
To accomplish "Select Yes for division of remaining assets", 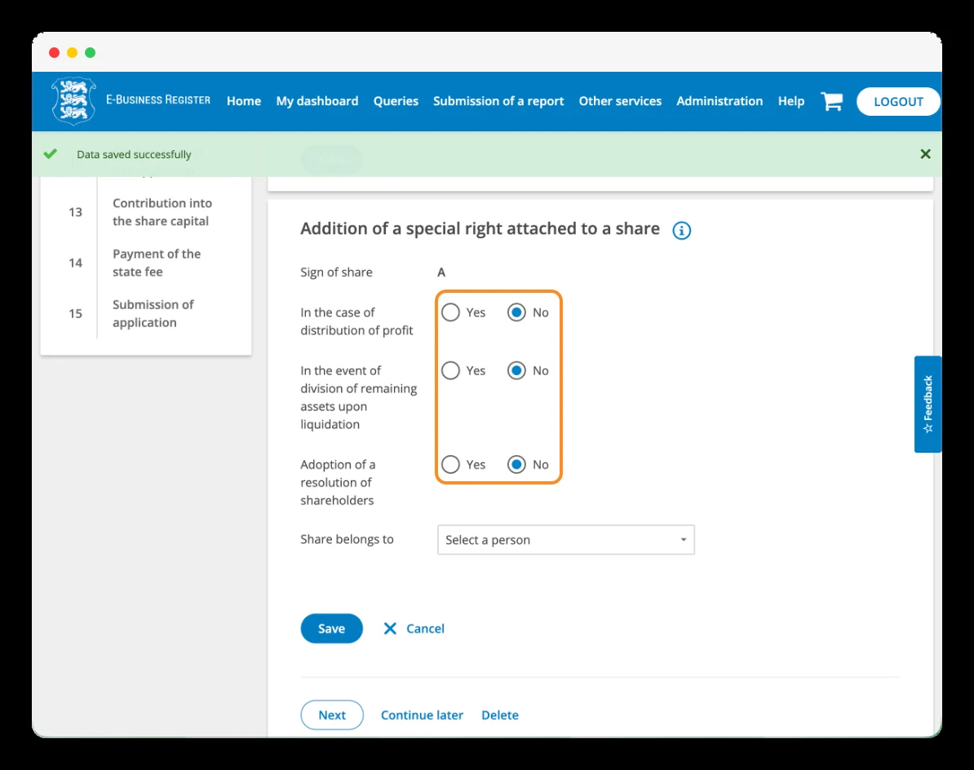I will click(450, 370).
